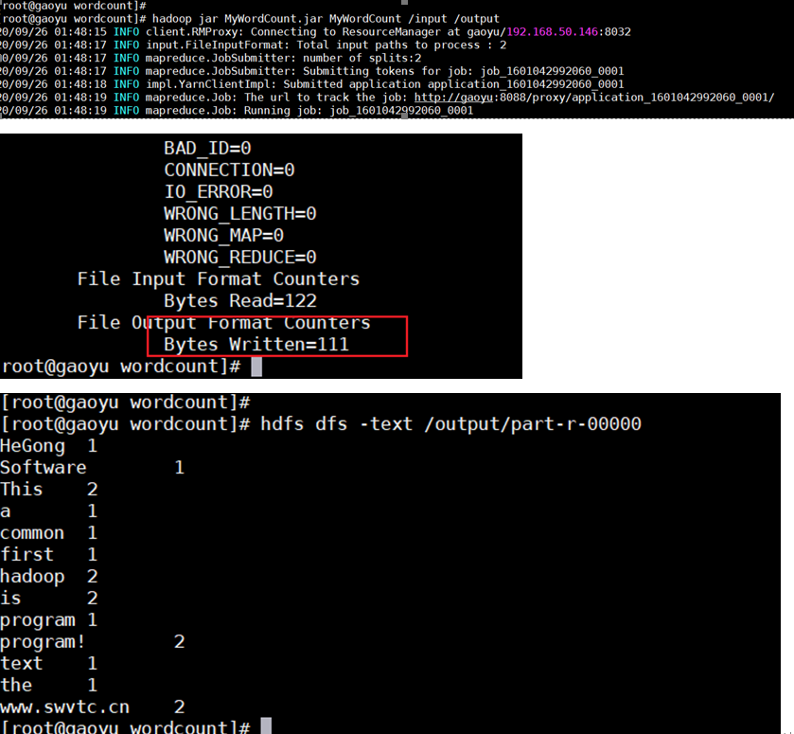
Task: Click the hadoop 2 word count row
Action: click(x=48, y=577)
